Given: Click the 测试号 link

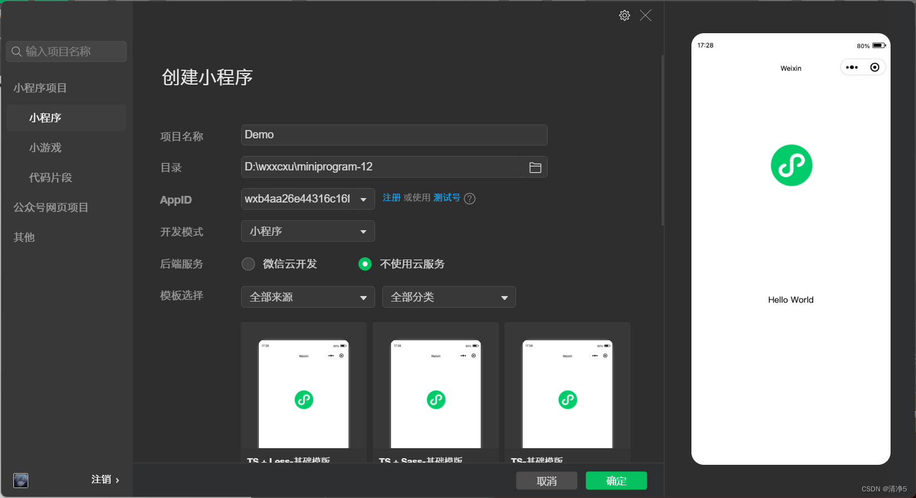Looking at the screenshot, I should [x=447, y=198].
